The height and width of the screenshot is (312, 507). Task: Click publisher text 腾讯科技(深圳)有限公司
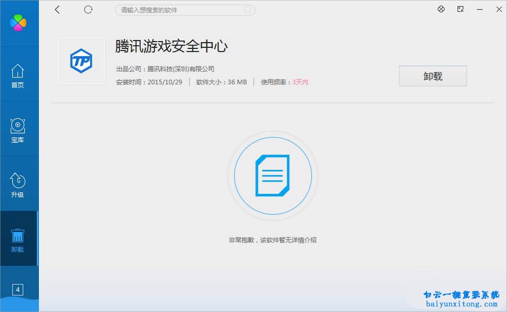[181, 69]
